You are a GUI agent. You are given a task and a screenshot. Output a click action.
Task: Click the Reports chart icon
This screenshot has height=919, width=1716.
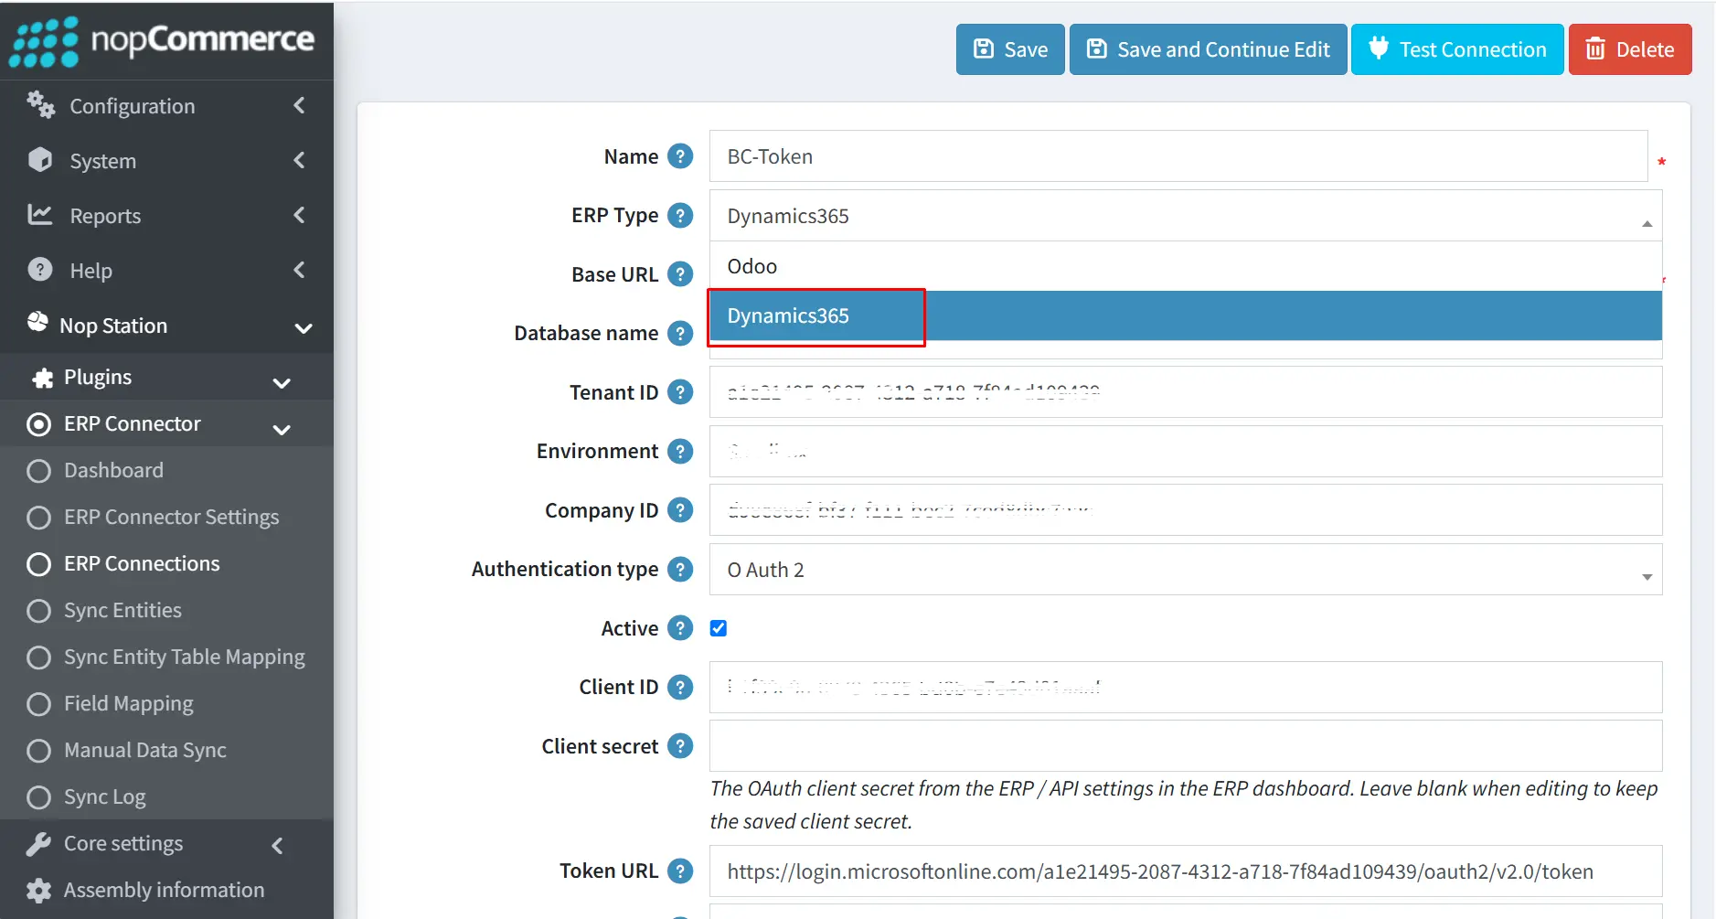click(40, 215)
